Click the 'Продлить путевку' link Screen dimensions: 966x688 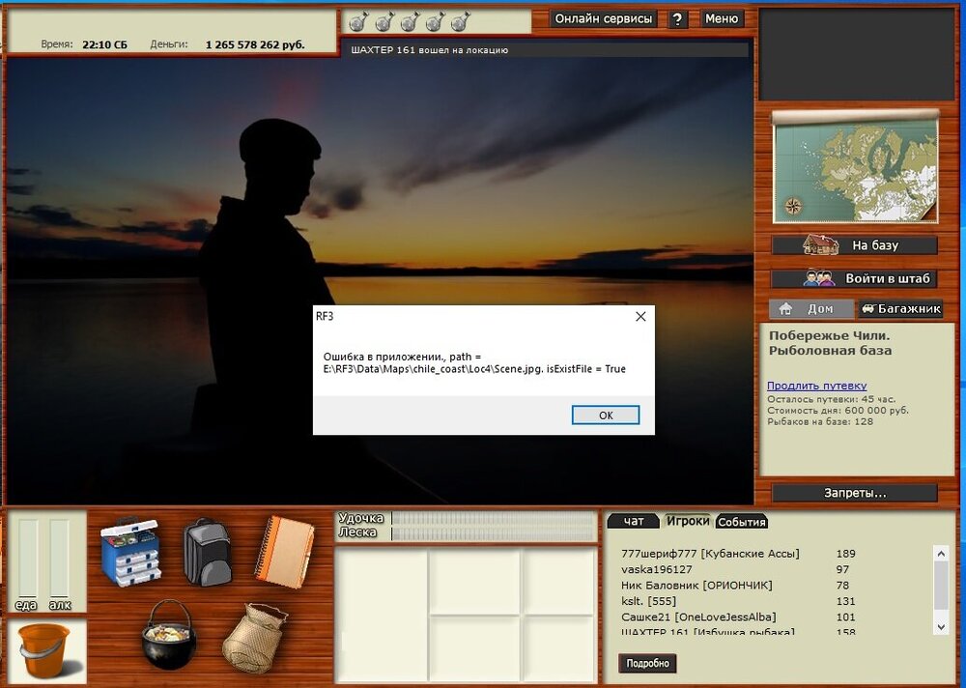pyautogui.click(x=816, y=386)
